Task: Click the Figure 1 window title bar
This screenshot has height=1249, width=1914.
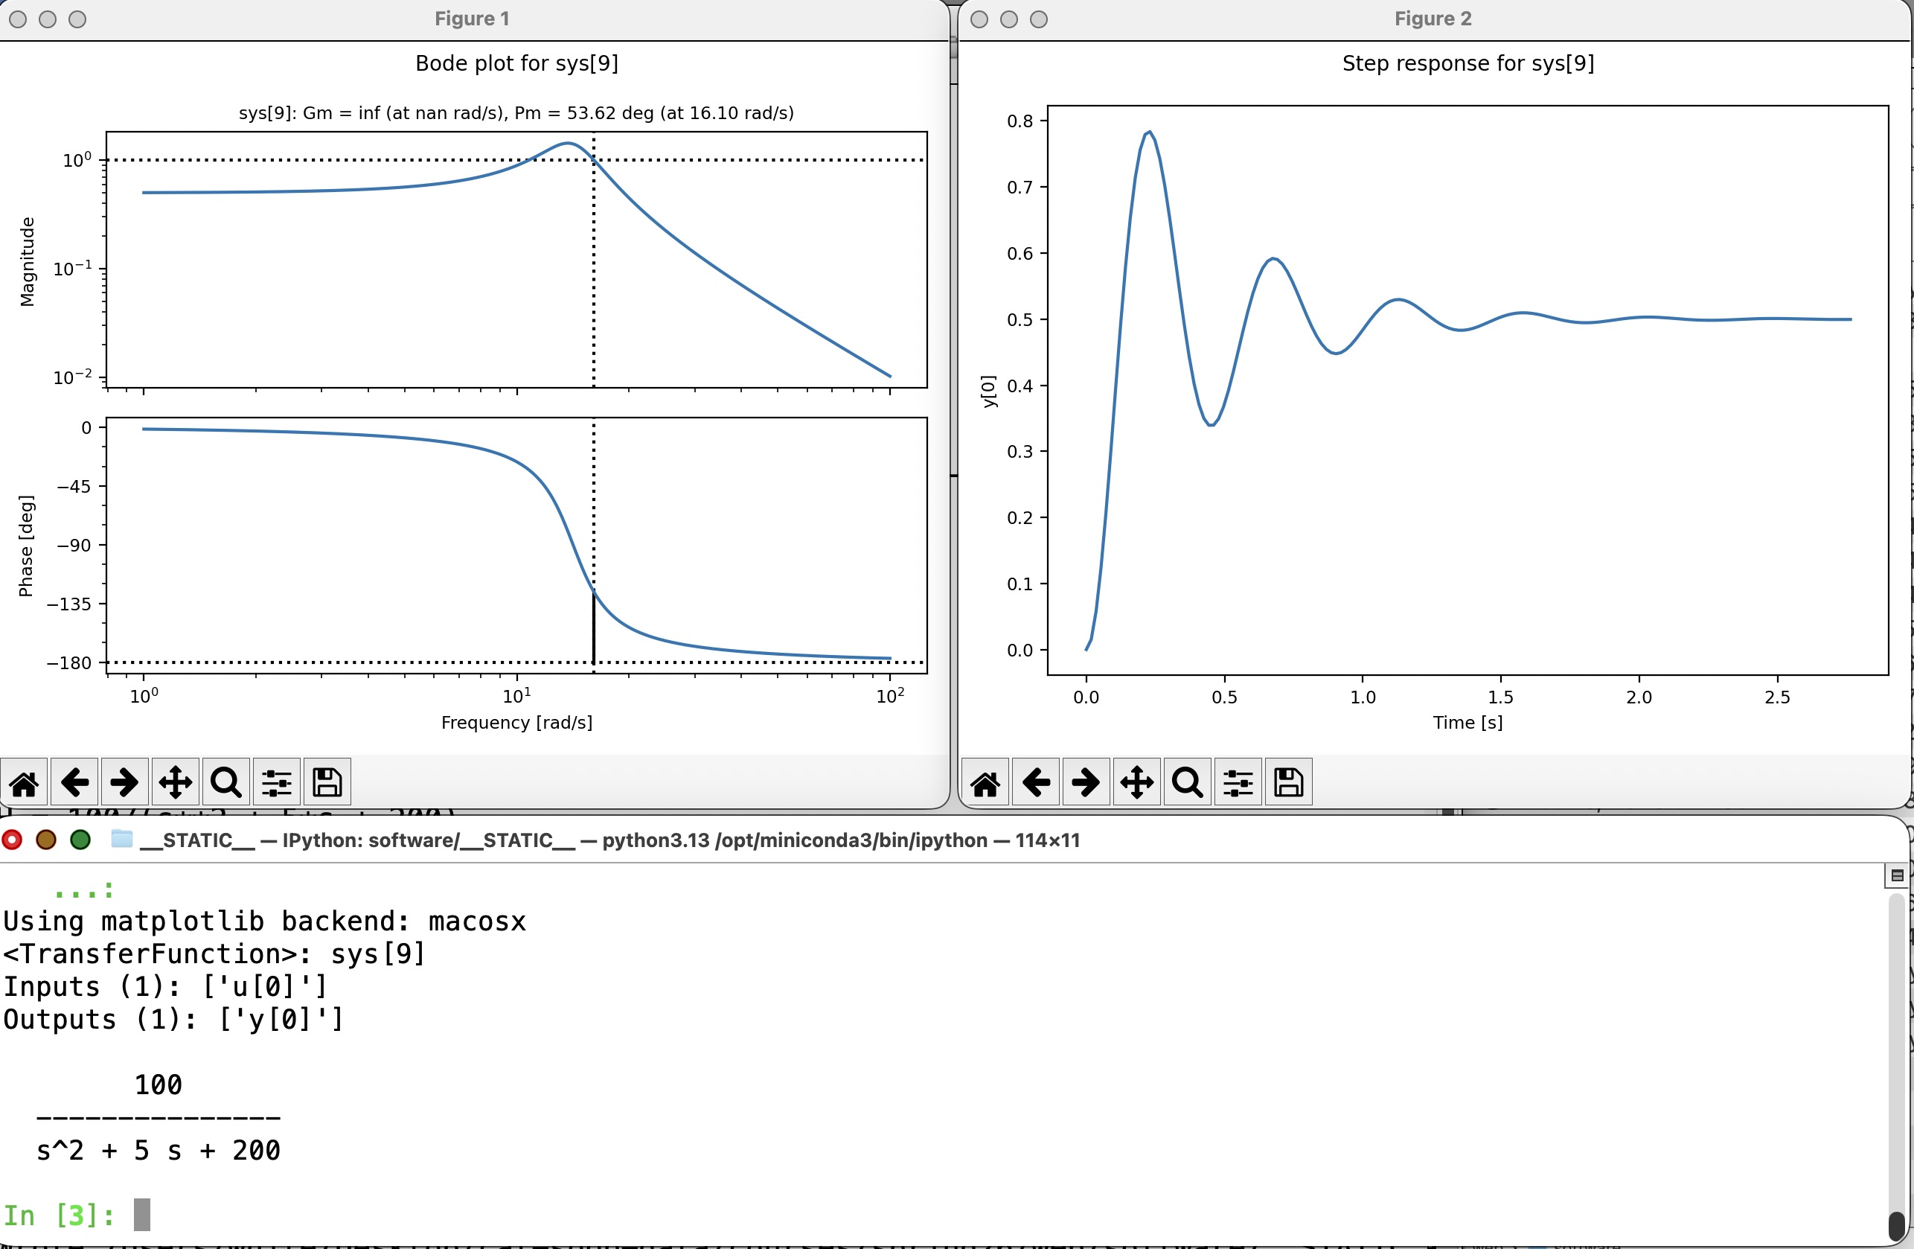Action: [x=472, y=19]
